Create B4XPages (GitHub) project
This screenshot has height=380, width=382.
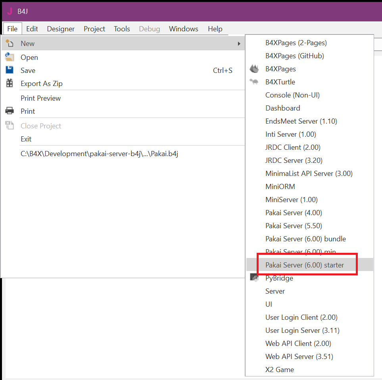[310, 56]
